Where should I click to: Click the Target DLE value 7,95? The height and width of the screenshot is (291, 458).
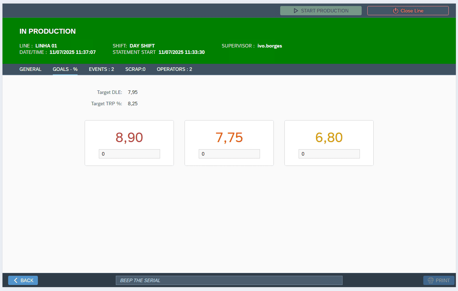[x=132, y=92]
